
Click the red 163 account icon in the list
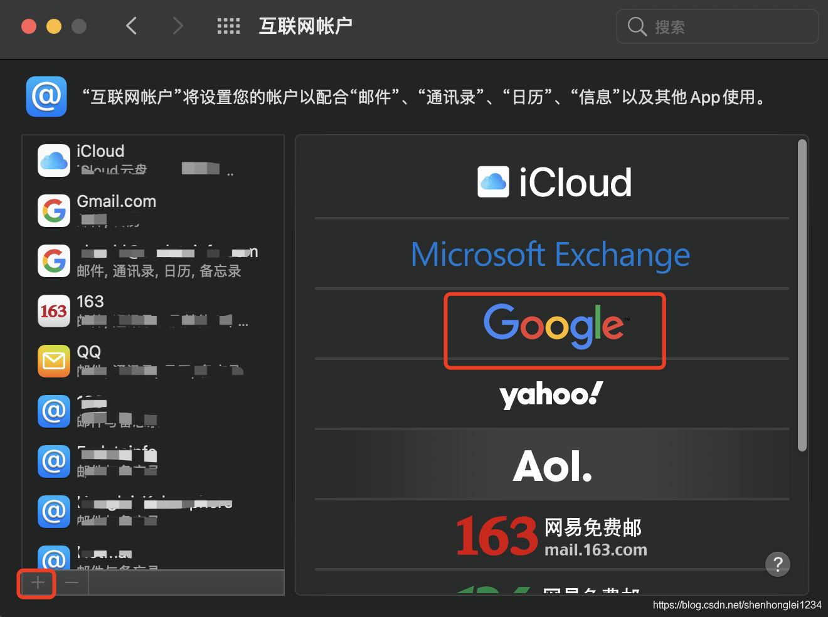click(x=54, y=311)
